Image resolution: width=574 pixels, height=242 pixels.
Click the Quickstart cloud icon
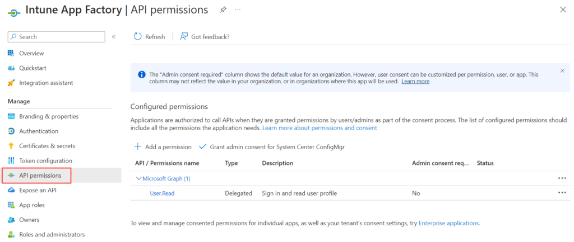point(11,68)
